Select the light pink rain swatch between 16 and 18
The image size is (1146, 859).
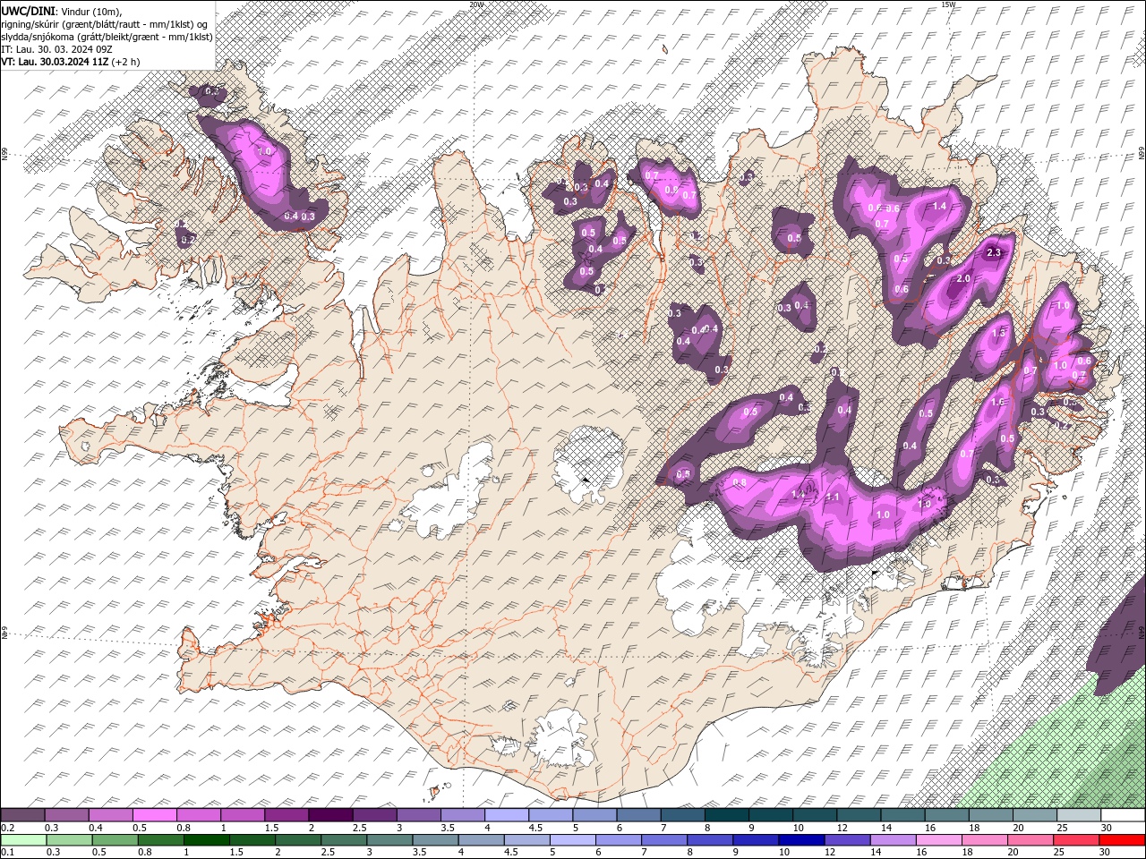pos(938,840)
